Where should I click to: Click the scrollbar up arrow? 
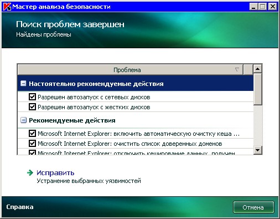point(258,69)
